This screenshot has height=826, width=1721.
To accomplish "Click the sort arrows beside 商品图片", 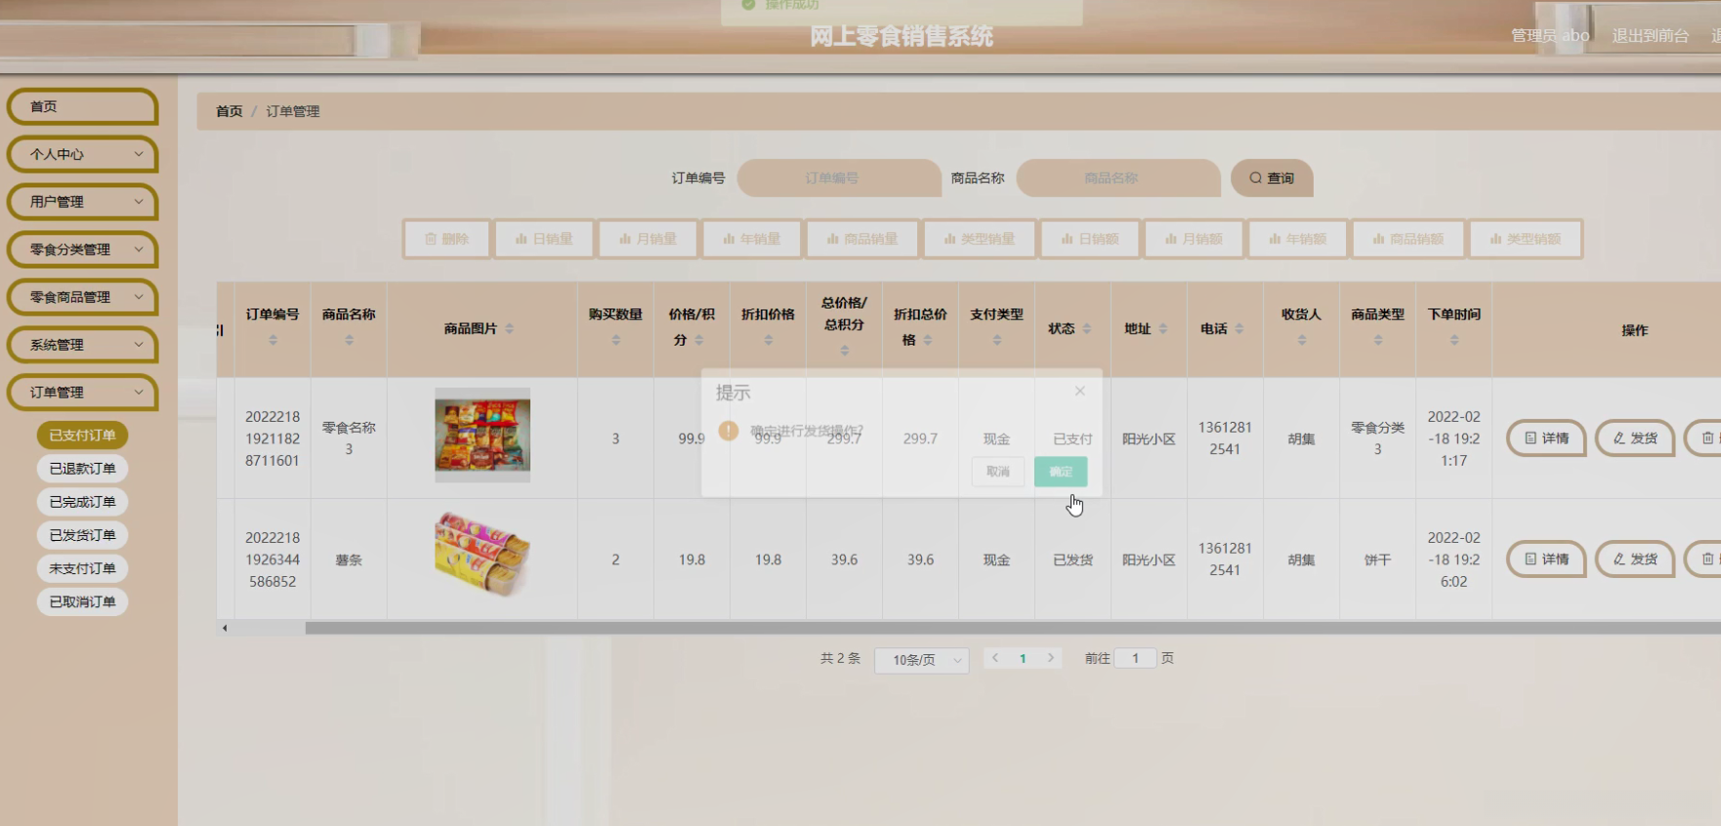I will [x=509, y=329].
